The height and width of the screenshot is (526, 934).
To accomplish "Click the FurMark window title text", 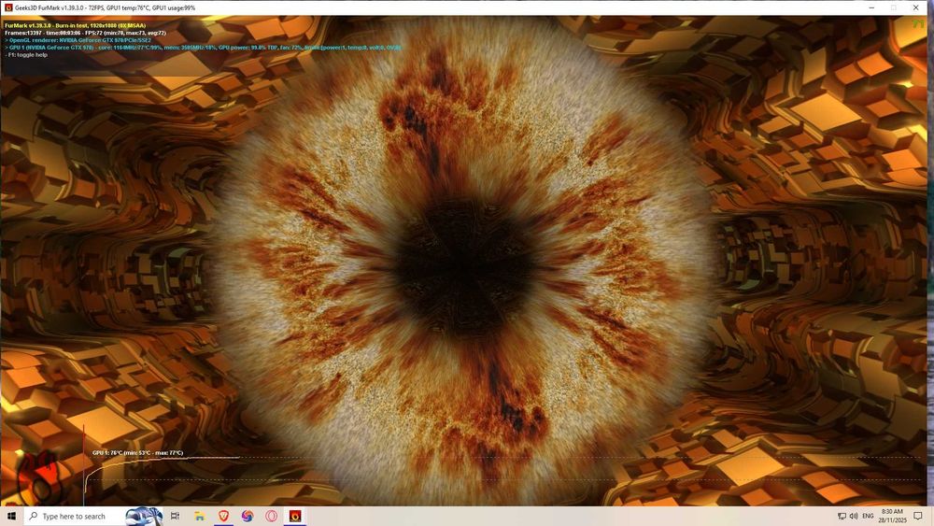I will pyautogui.click(x=105, y=7).
